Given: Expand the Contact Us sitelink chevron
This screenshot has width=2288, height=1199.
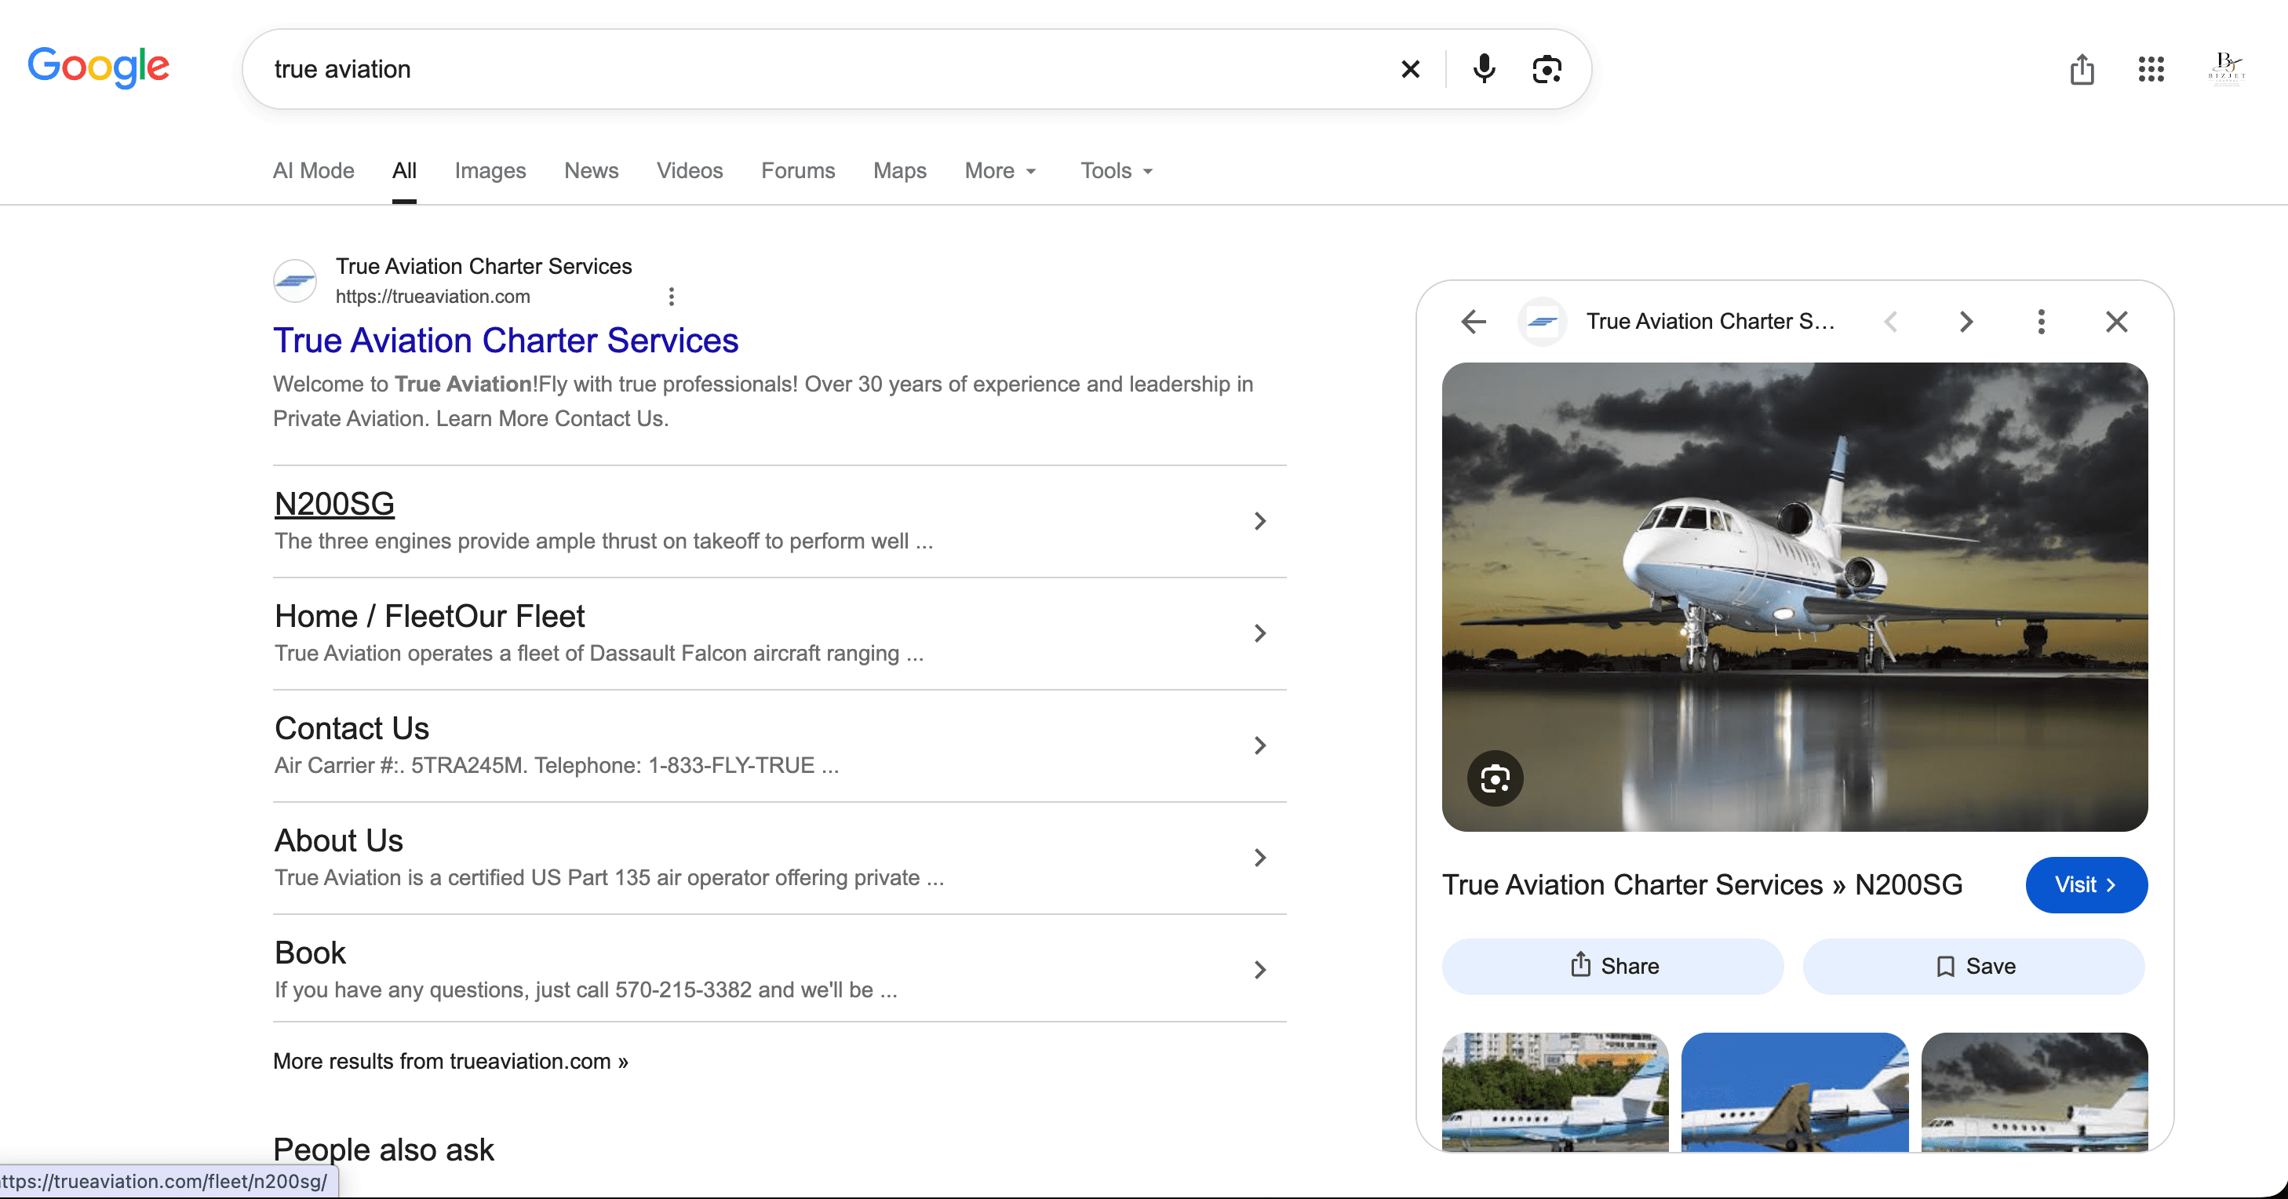Looking at the screenshot, I should 1259,745.
